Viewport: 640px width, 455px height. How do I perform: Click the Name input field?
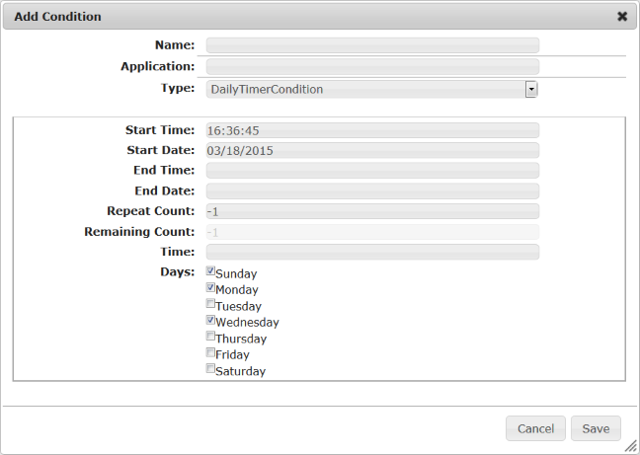pyautogui.click(x=372, y=45)
